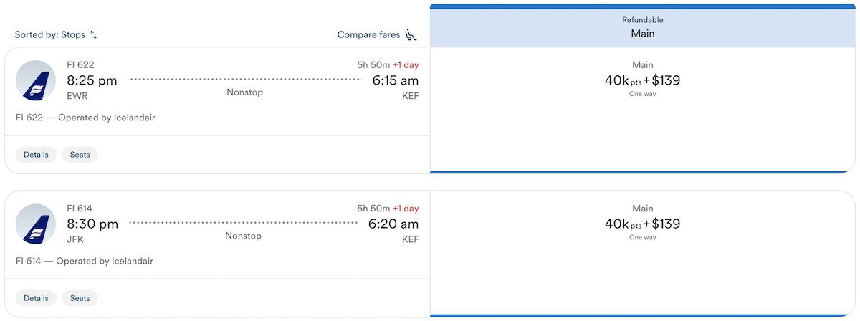Click the Nonstop label on the EWR flight
Screen dimensions: 860x321
(x=244, y=92)
